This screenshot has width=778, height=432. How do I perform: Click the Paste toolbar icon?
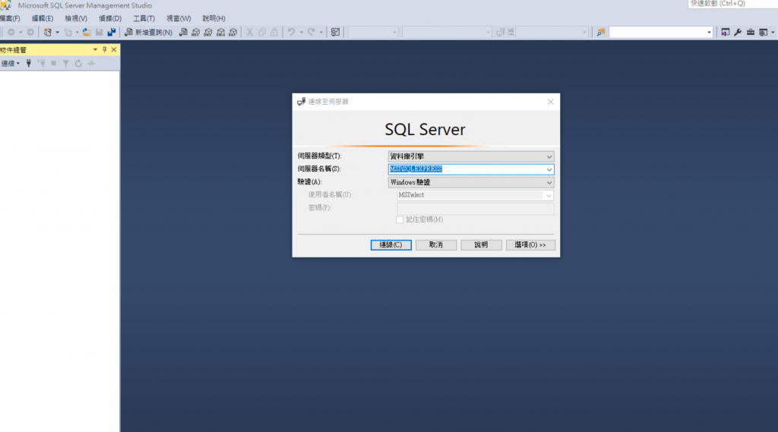coord(274,32)
